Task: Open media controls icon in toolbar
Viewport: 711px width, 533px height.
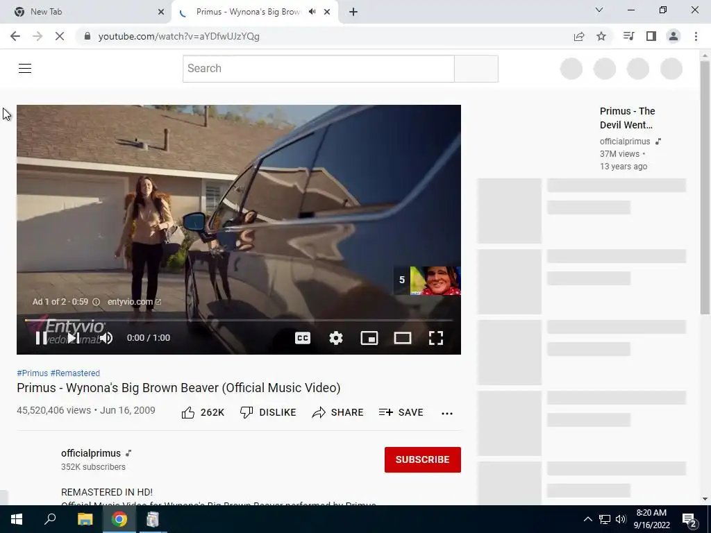Action: click(x=628, y=36)
